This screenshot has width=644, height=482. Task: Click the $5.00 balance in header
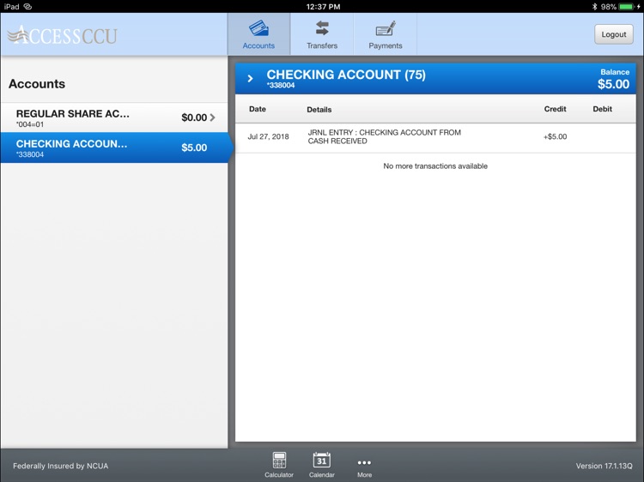[x=613, y=84]
